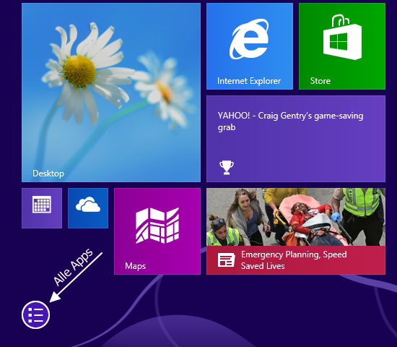The image size is (397, 347).
Task: Open the Calendar small tile
Action: [42, 208]
